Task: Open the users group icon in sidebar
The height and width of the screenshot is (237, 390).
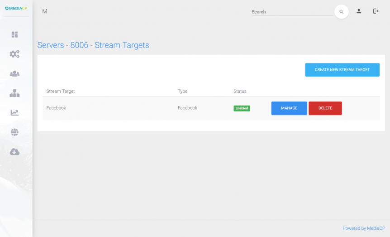Action: pyautogui.click(x=14, y=73)
